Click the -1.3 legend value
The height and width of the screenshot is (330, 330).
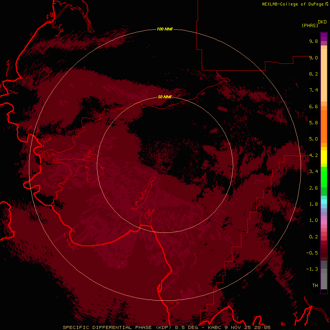(x=312, y=269)
